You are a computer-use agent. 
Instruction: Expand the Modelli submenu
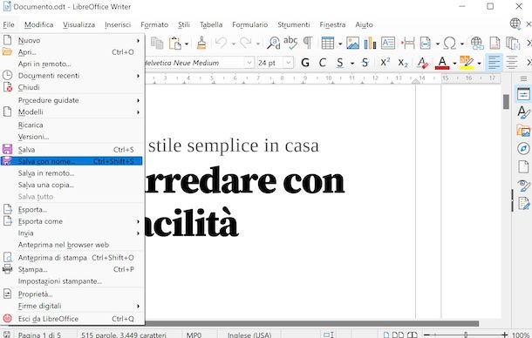[x=138, y=112]
